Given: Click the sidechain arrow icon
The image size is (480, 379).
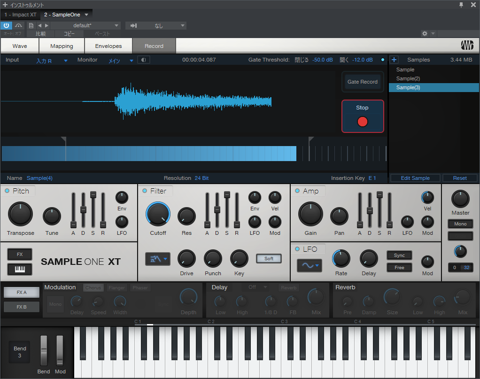Looking at the screenshot, I should point(133,26).
